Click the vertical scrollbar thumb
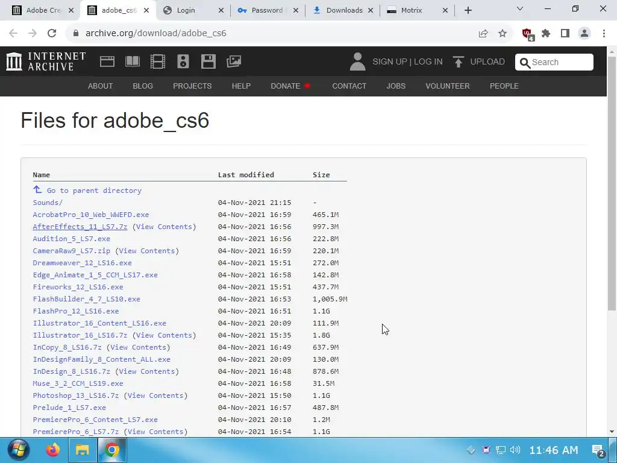This screenshot has height=463, width=617. pos(612,183)
